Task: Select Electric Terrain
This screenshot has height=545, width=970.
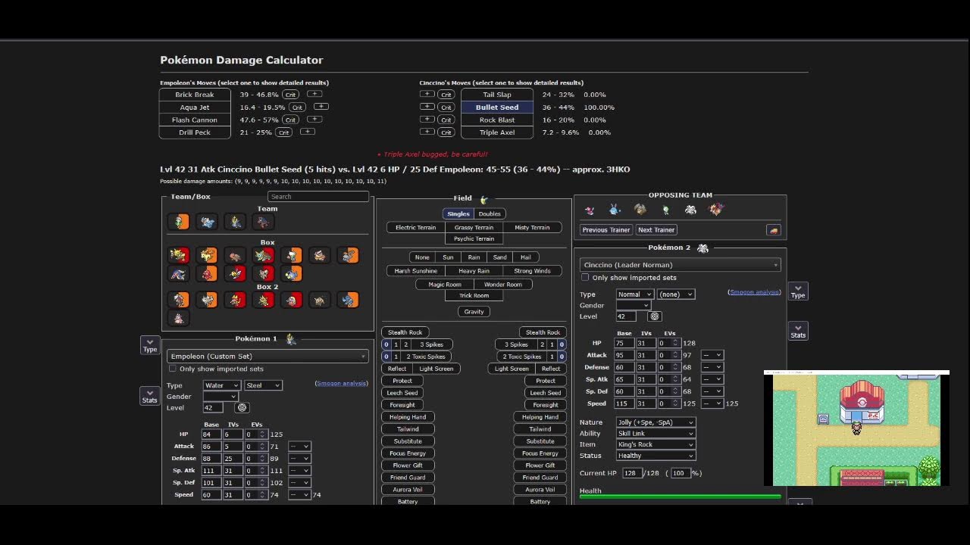Action: [x=416, y=227]
